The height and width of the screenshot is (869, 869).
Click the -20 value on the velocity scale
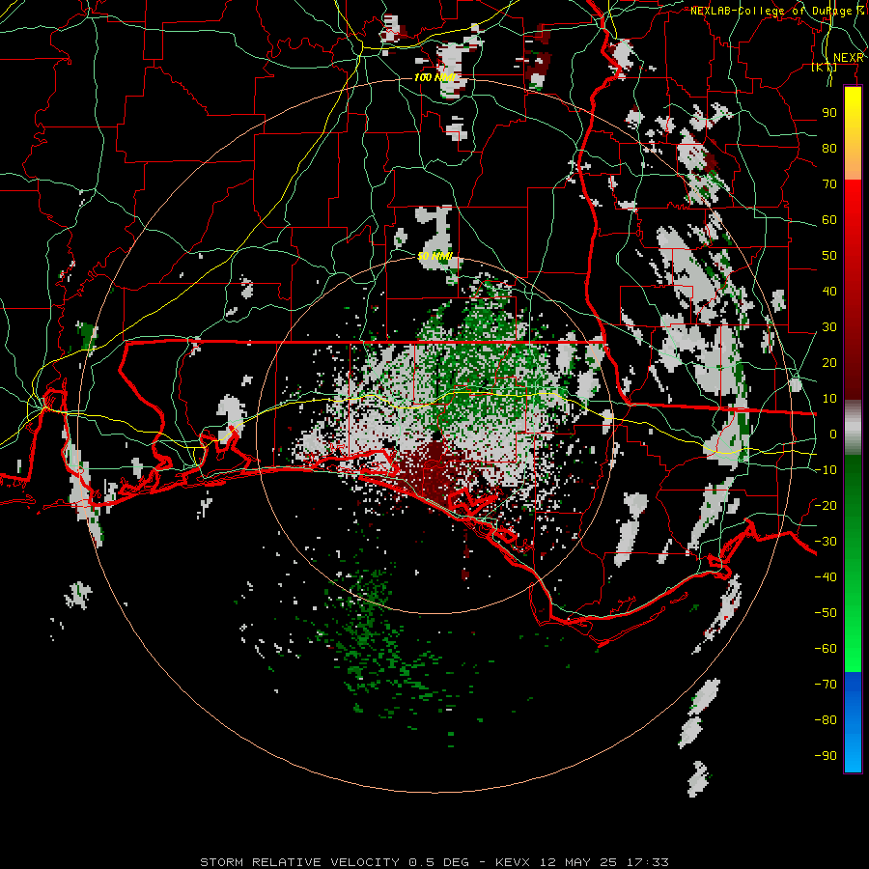click(826, 505)
